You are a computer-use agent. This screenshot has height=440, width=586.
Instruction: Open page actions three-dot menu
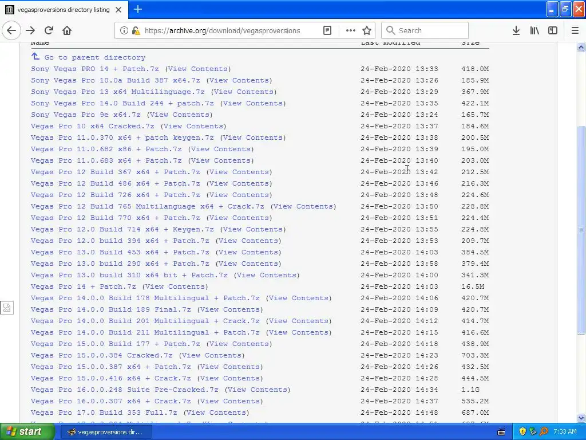(351, 30)
